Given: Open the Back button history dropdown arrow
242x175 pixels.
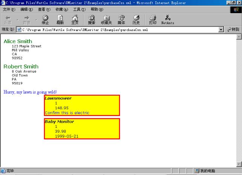Looking at the screenshot, I should (17, 20).
